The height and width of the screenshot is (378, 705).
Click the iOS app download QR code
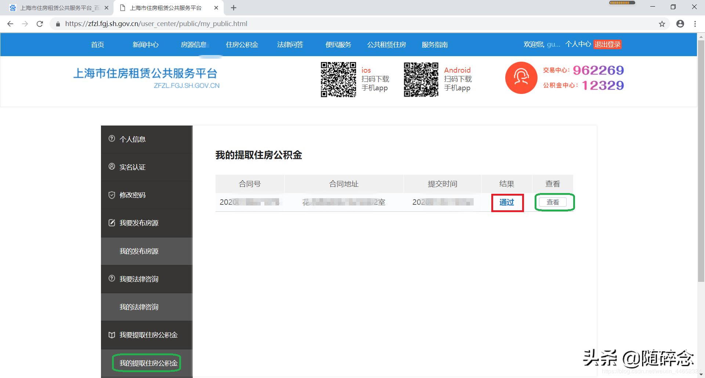(x=338, y=79)
